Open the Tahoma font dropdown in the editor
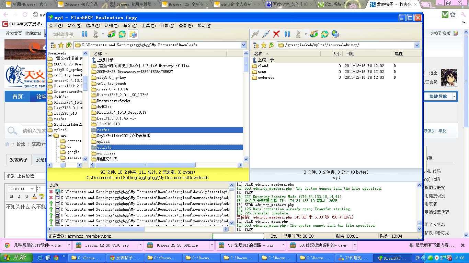469x263 pixels. pos(32,189)
